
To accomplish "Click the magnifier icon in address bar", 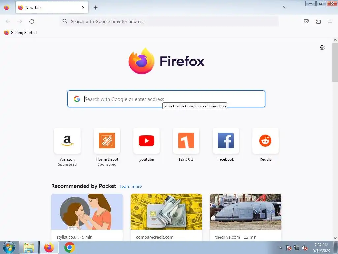I will (x=65, y=21).
